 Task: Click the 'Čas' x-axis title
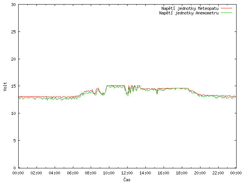[x=127, y=179]
